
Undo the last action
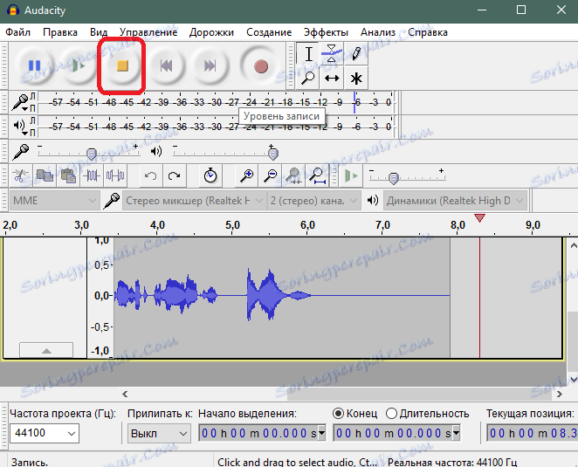pos(150,175)
